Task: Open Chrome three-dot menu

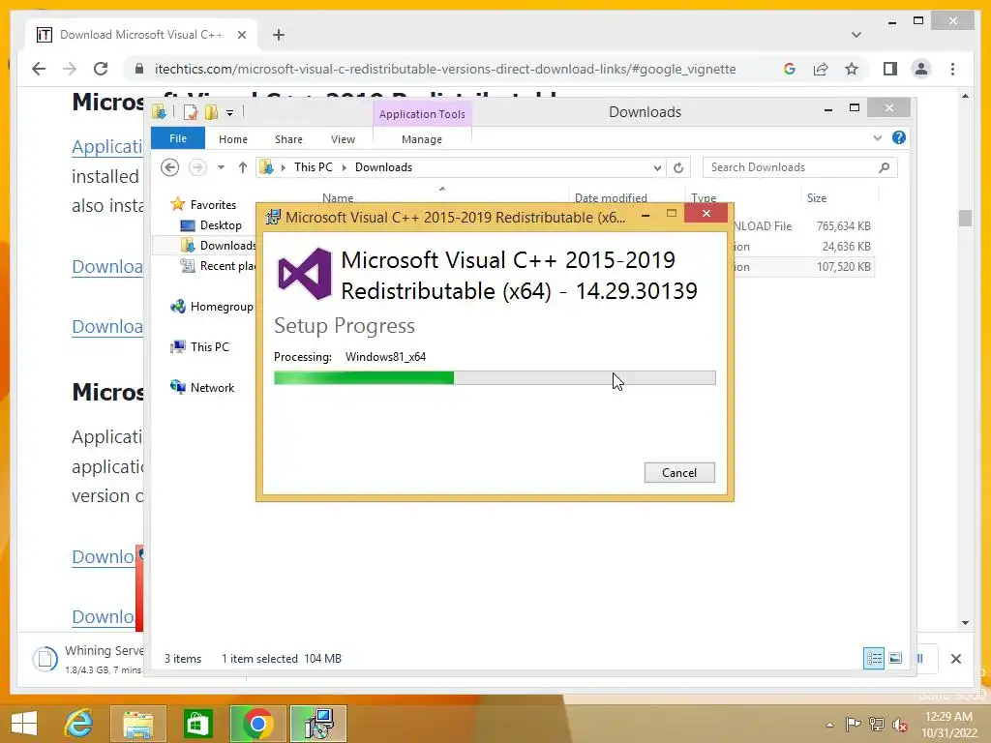Action: click(952, 69)
